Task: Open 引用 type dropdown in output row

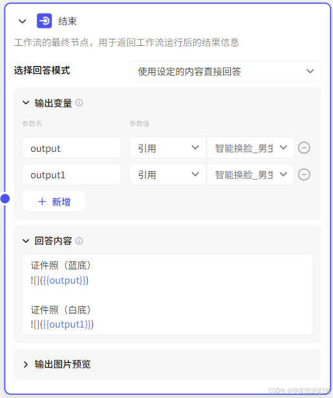Action: [x=168, y=148]
